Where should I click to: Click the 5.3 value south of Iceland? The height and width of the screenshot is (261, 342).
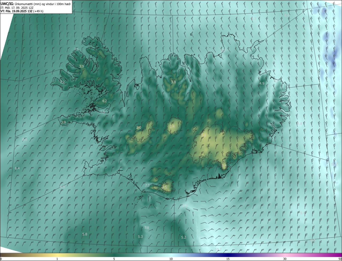point(140,237)
